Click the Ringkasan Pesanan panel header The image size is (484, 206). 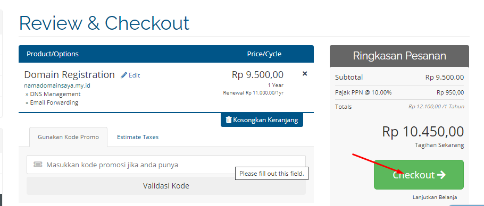(x=399, y=56)
